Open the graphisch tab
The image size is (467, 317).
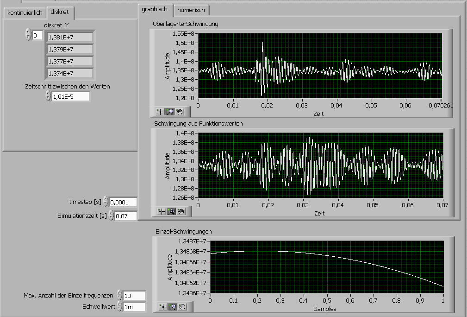[155, 10]
